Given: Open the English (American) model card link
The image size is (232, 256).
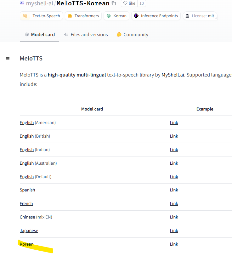Looking at the screenshot, I should pos(27,122).
